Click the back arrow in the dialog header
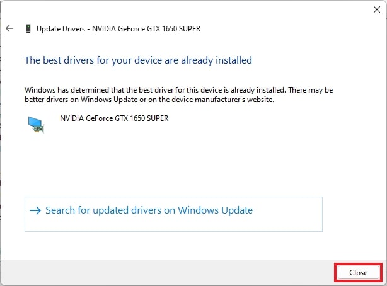This screenshot has width=387, height=286. point(9,28)
